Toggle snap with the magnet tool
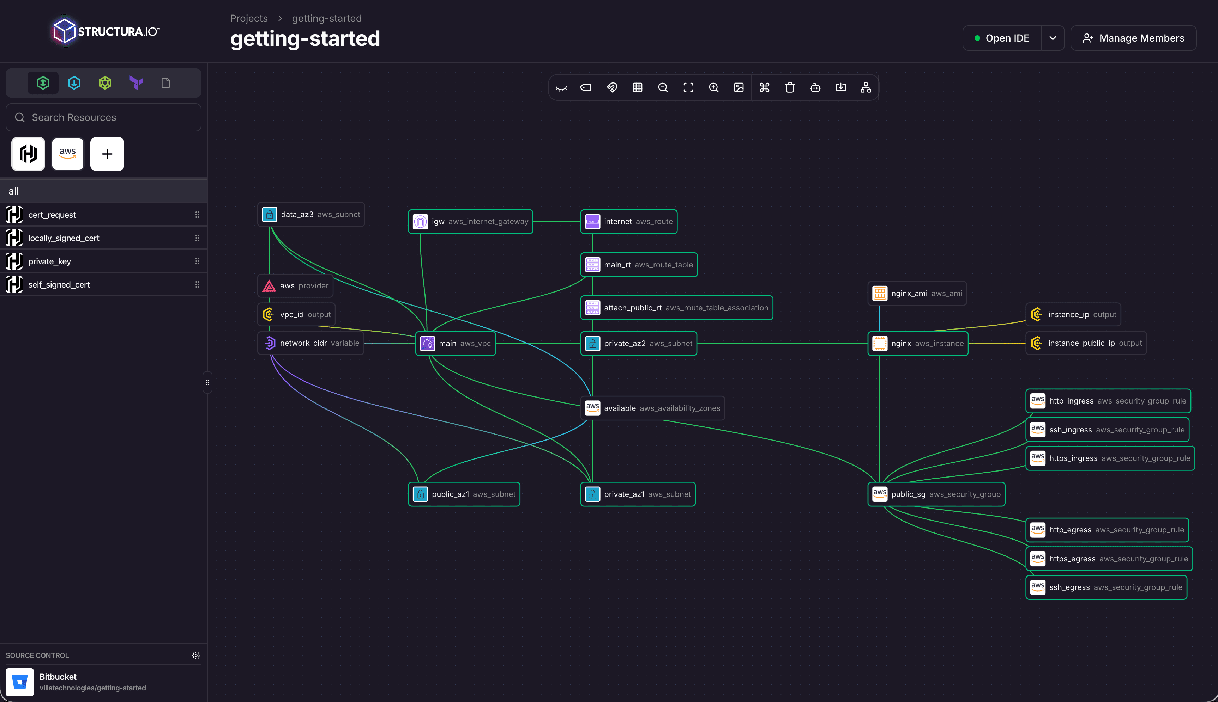 (x=611, y=87)
